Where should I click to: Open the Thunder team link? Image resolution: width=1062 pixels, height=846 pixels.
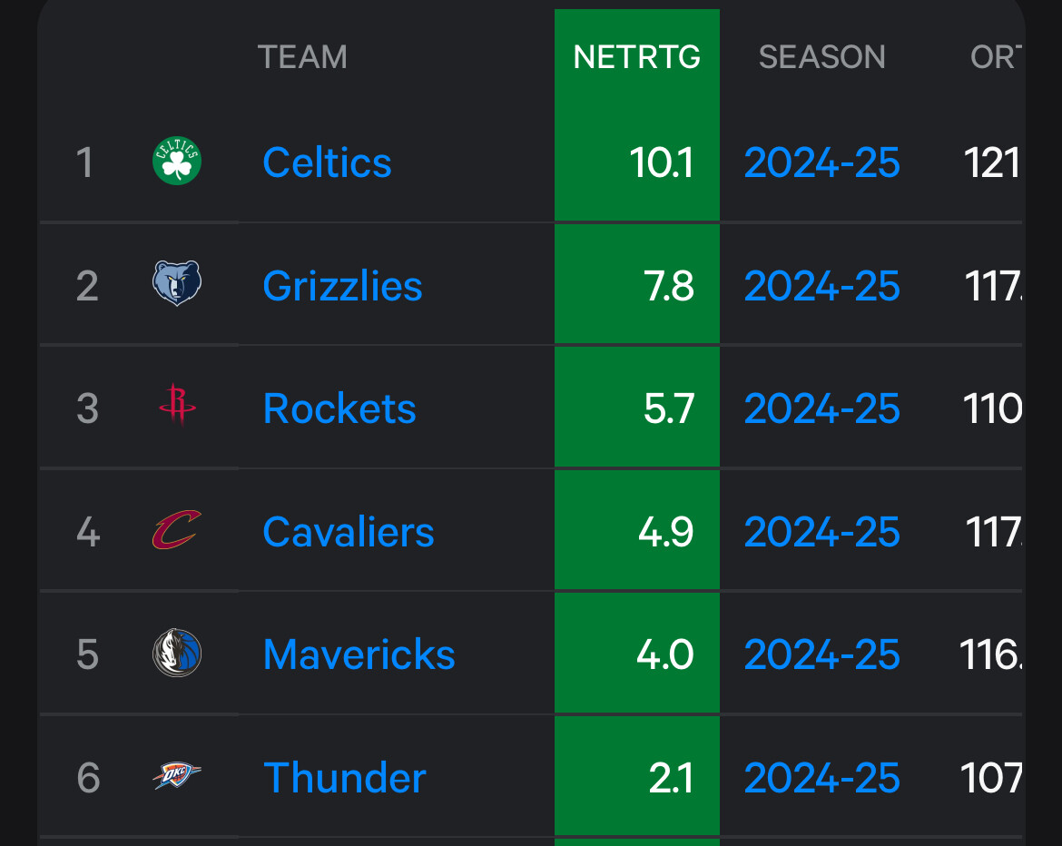(345, 778)
